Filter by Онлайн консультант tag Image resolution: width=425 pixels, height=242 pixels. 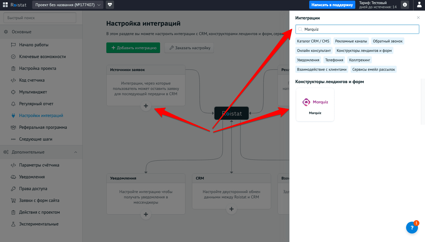coord(314,50)
